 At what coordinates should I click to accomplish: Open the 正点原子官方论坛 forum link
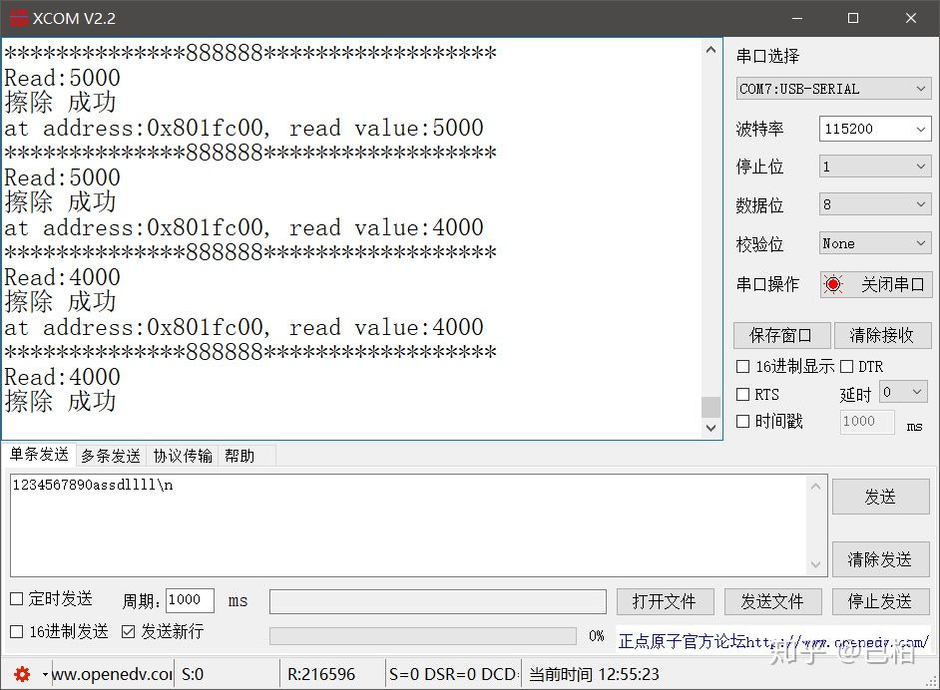click(x=773, y=641)
